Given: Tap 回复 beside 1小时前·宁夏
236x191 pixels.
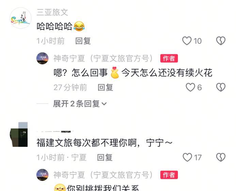Looking at the screenshot, I should pos(105,157).
